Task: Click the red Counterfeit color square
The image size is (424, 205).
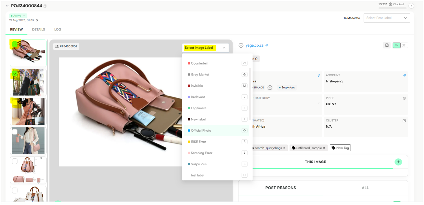Action: click(x=189, y=63)
